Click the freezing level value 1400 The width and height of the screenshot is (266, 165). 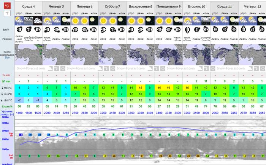[x=19, y=113]
